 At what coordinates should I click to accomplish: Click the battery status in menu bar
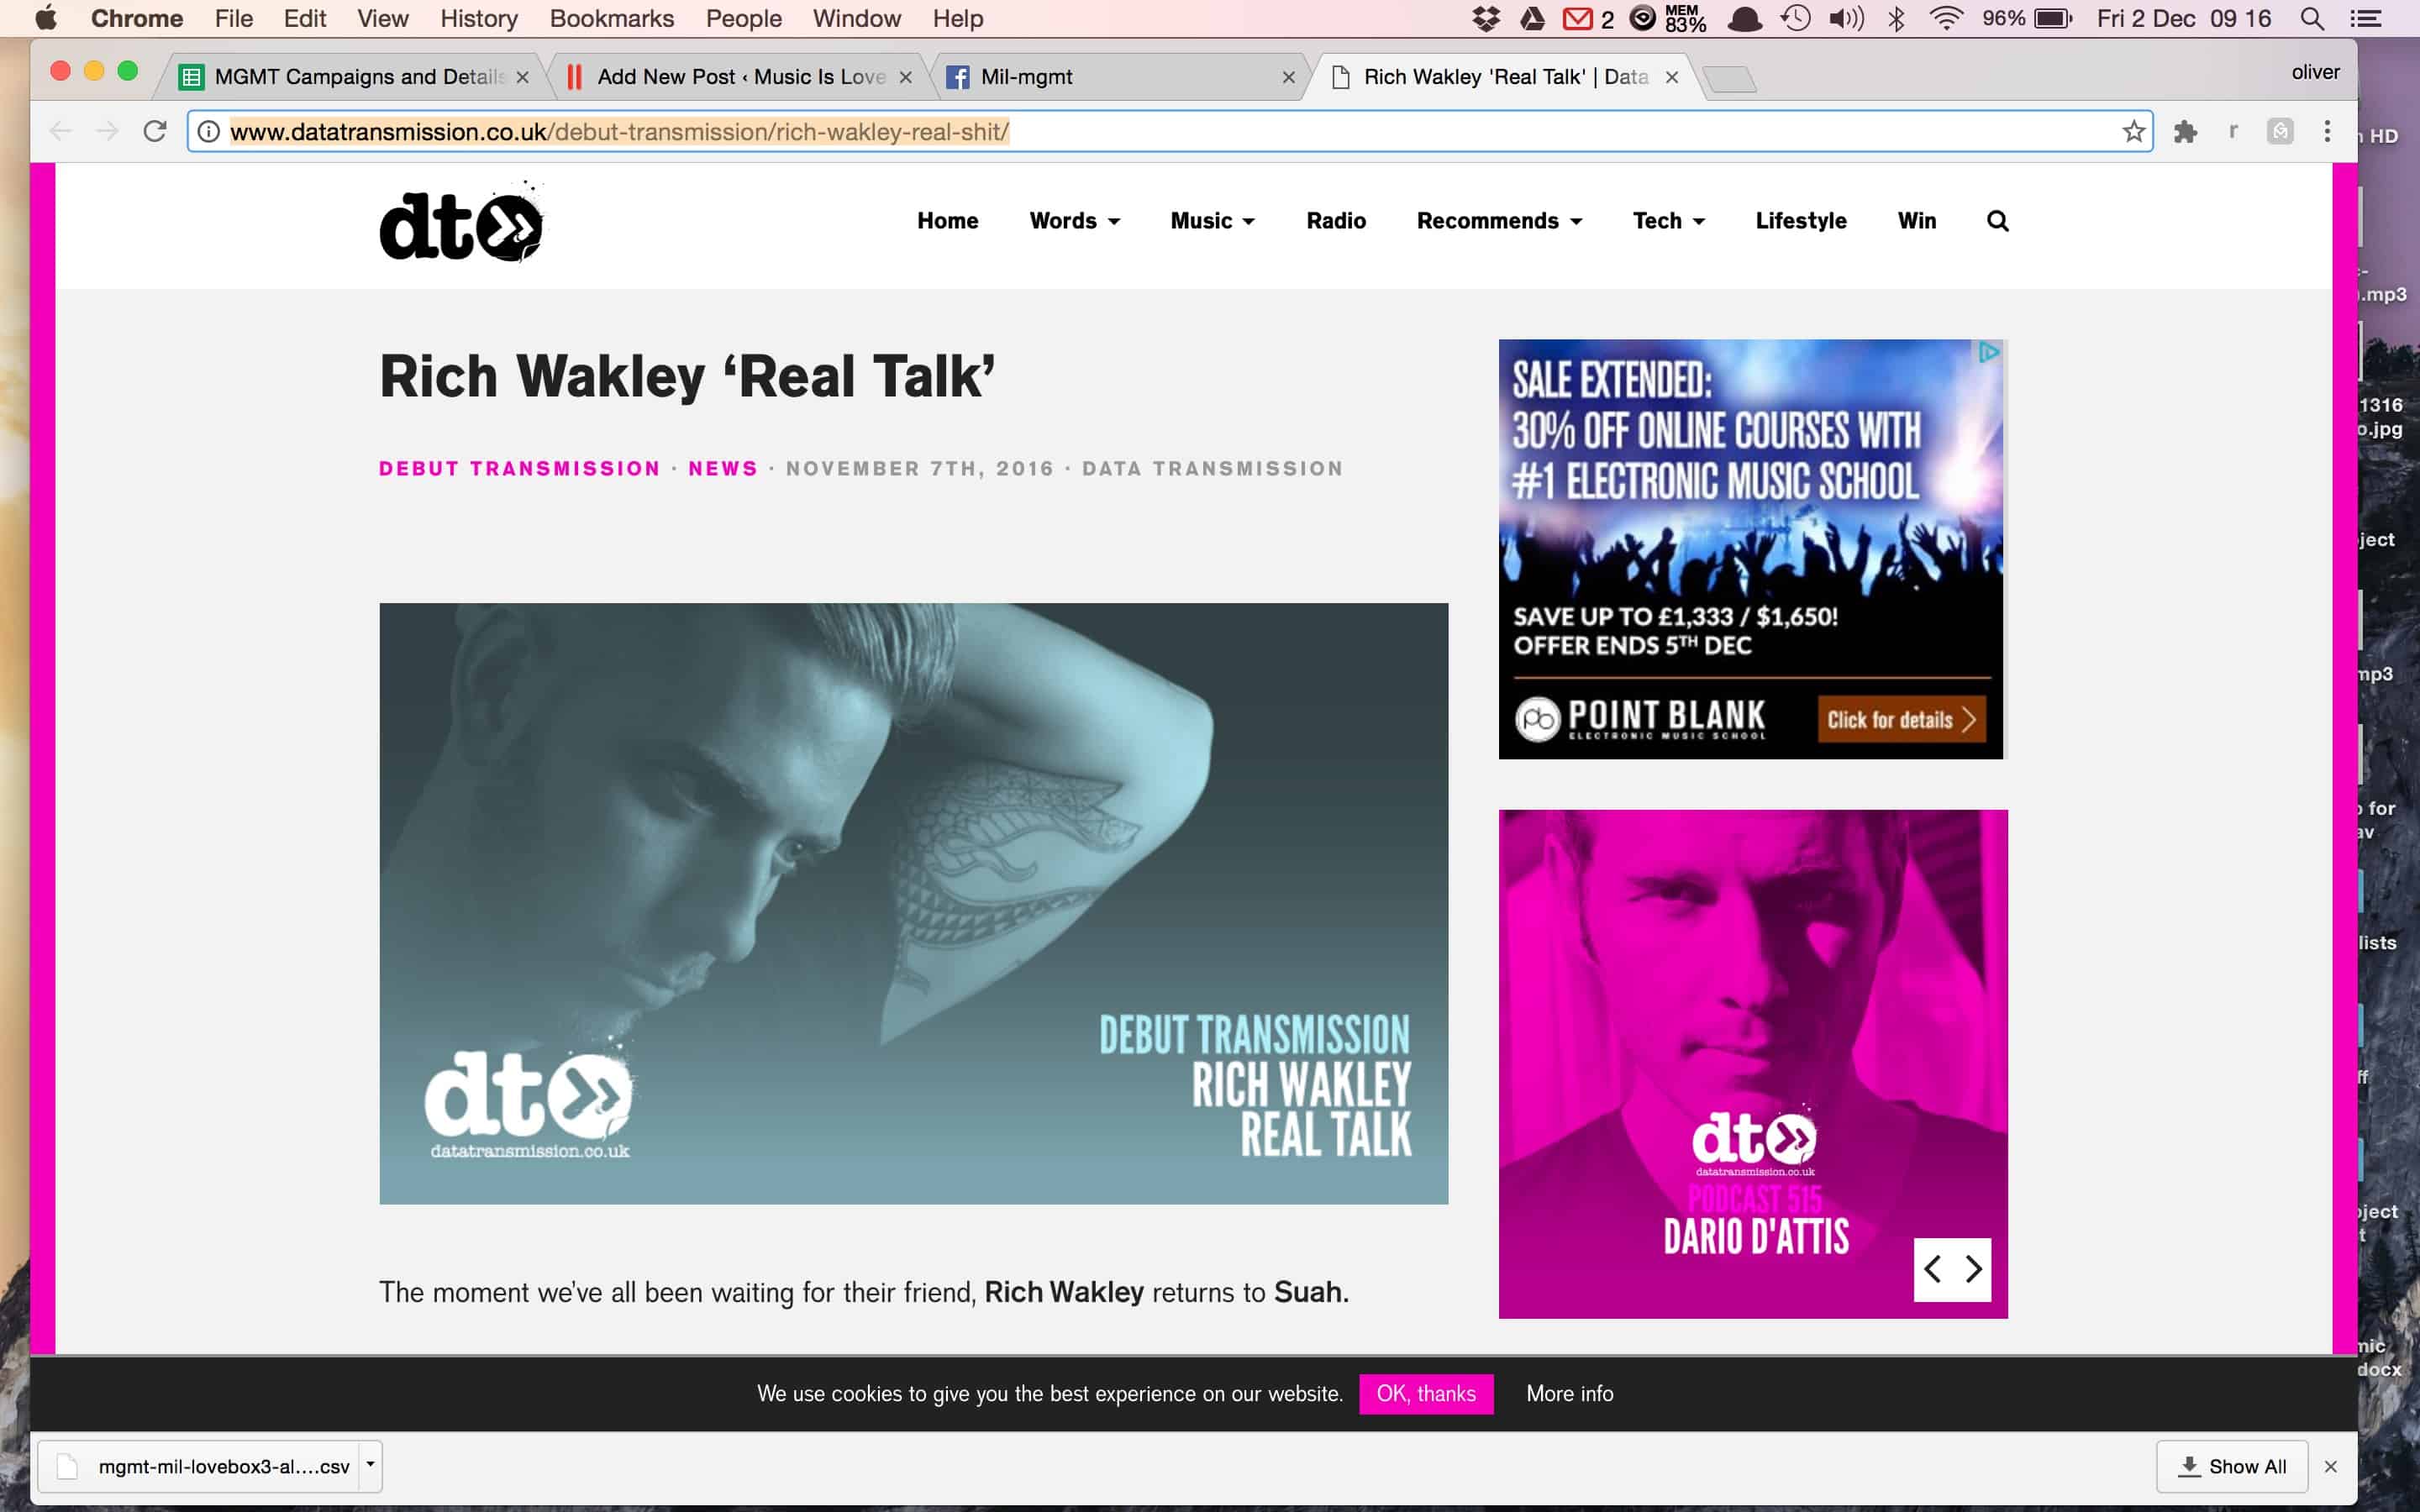[x=2027, y=19]
